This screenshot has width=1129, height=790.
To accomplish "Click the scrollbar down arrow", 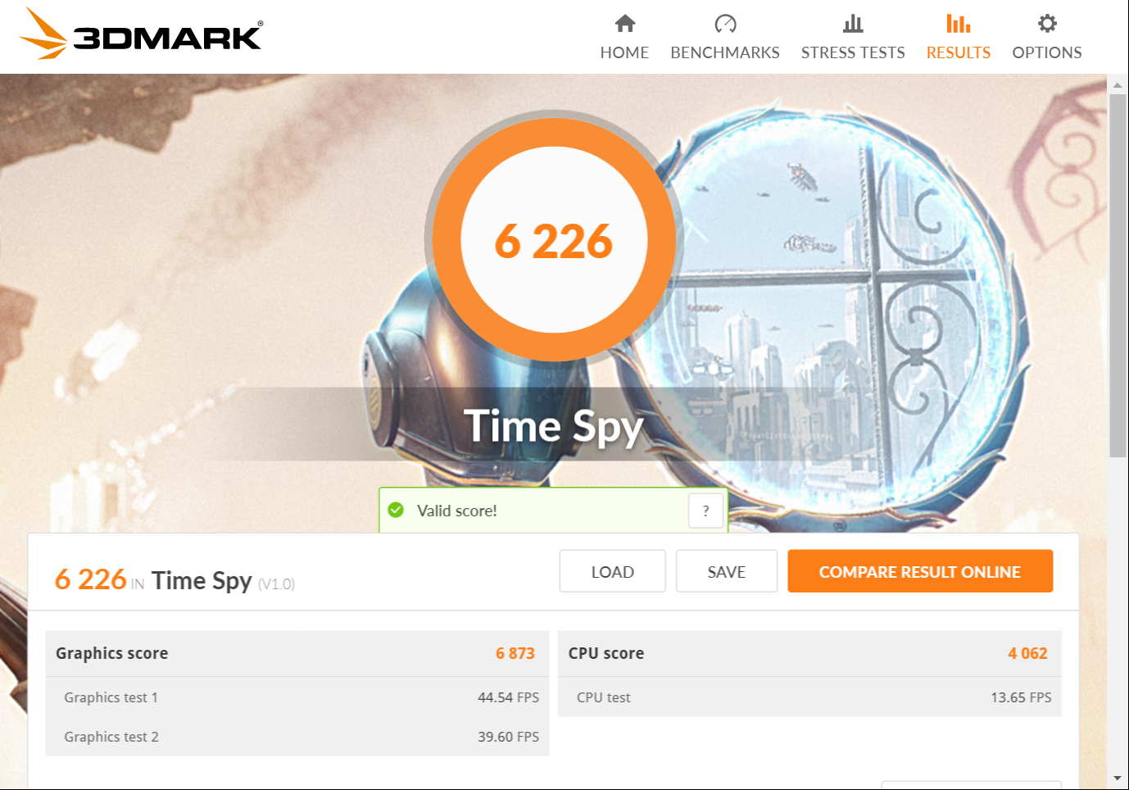I will point(1118,778).
